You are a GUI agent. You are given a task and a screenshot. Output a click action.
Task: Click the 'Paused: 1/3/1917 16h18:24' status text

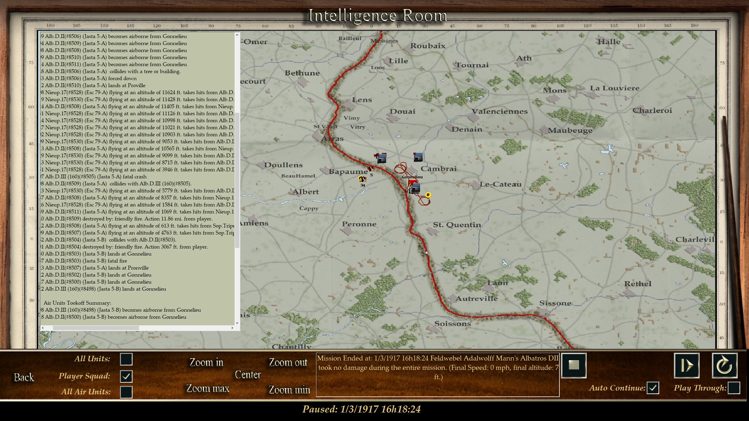click(x=361, y=409)
